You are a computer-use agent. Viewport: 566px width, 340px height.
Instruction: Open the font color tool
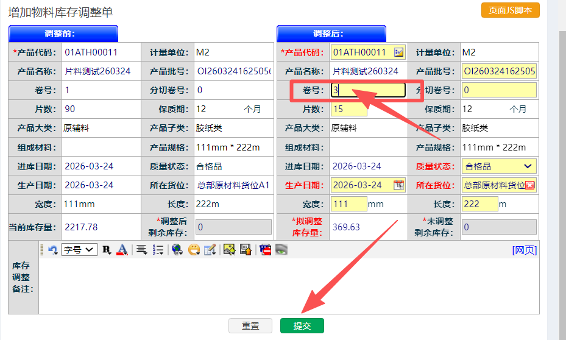tap(122, 249)
